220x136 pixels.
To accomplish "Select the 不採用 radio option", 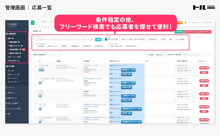I will 159,39.
